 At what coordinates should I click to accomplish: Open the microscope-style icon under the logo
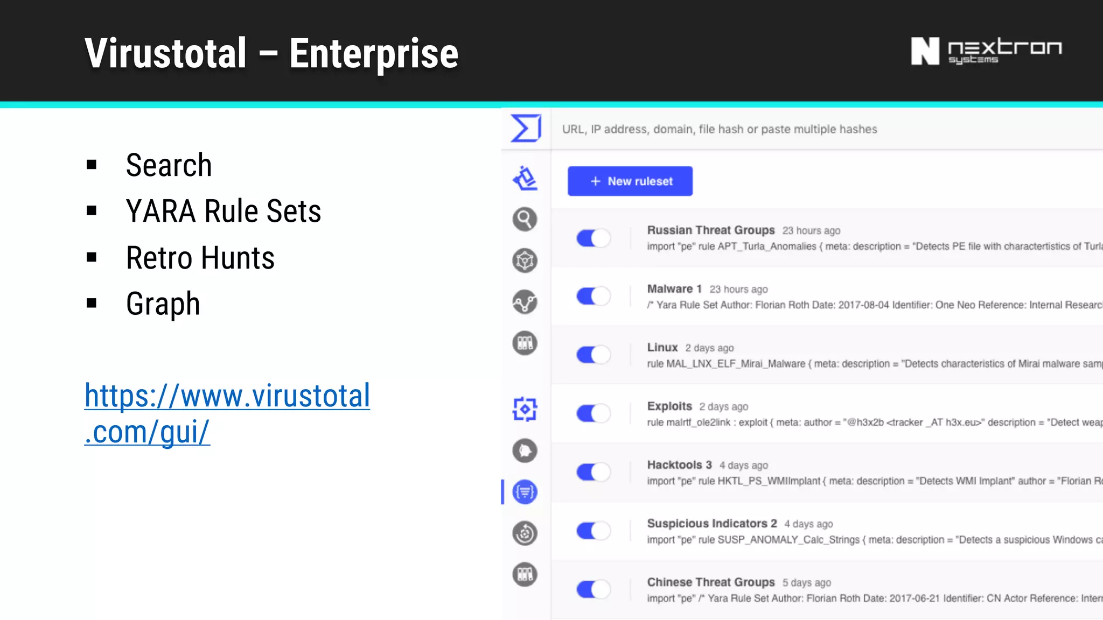[525, 178]
